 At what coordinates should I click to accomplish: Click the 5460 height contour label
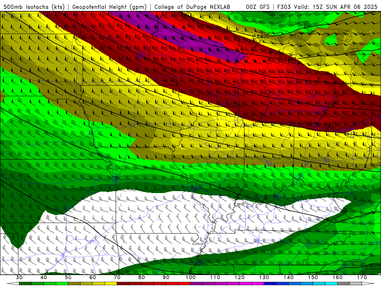coord(291,59)
